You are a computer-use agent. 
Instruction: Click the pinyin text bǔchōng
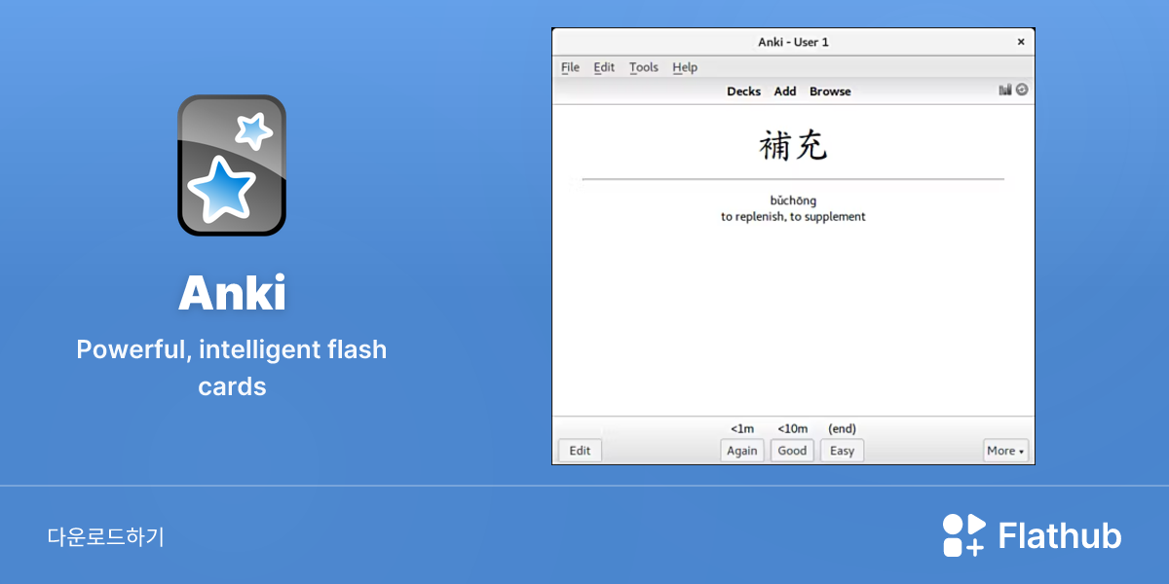coord(793,201)
